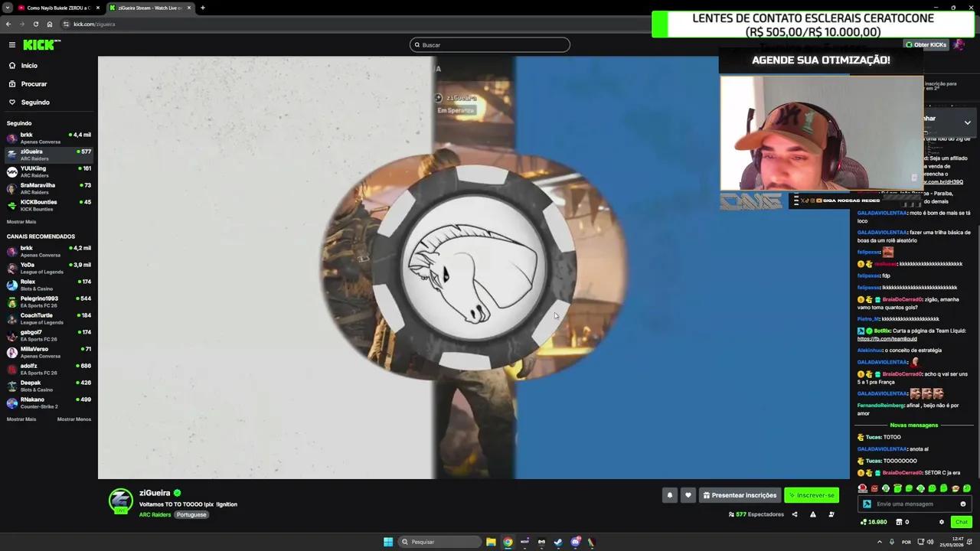Open your profile avatar top right
The image size is (980, 551).
(959, 44)
